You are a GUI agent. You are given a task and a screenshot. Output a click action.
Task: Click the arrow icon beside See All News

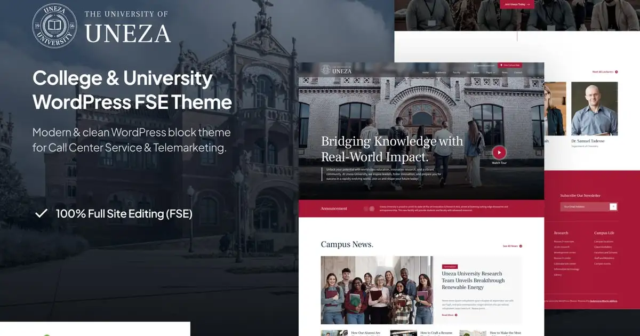tap(521, 246)
